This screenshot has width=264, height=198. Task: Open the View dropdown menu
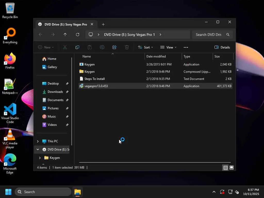click(x=168, y=47)
